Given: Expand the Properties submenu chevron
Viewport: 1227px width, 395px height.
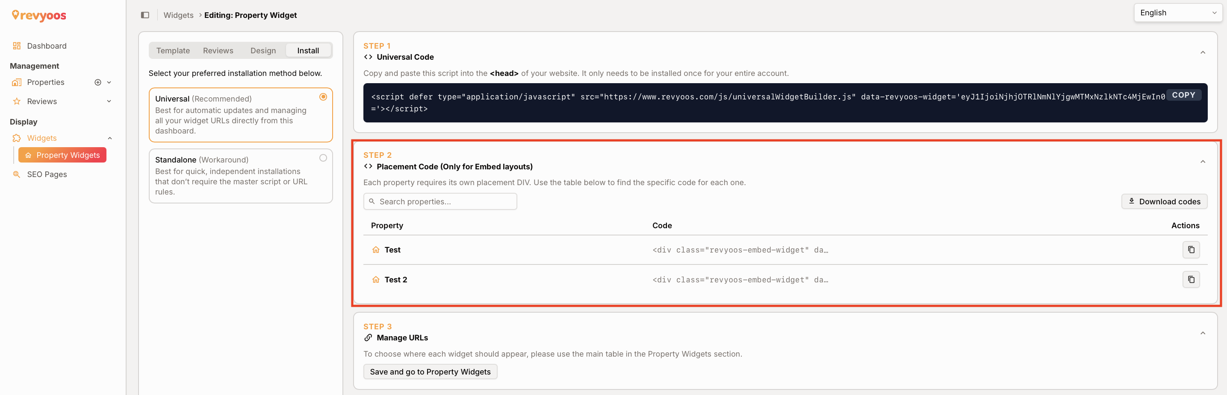Looking at the screenshot, I should [109, 82].
